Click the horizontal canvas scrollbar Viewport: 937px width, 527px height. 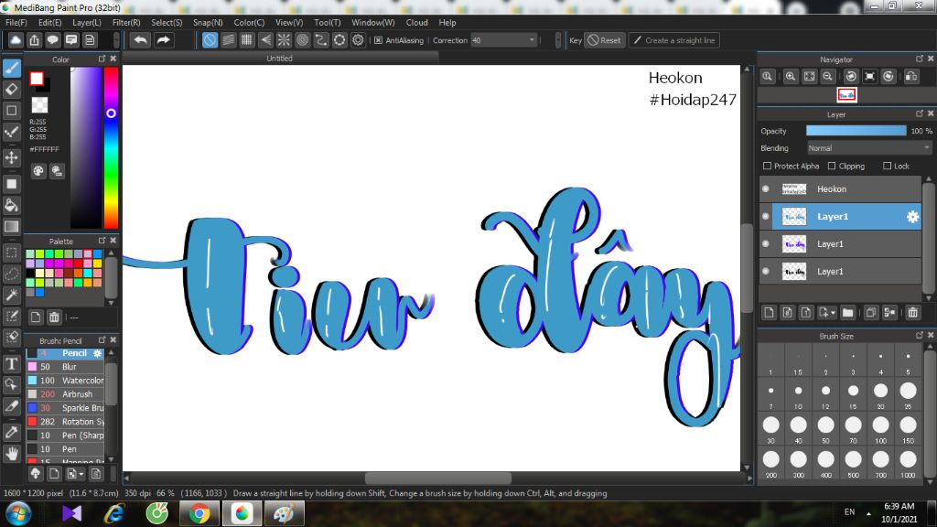[x=437, y=478]
